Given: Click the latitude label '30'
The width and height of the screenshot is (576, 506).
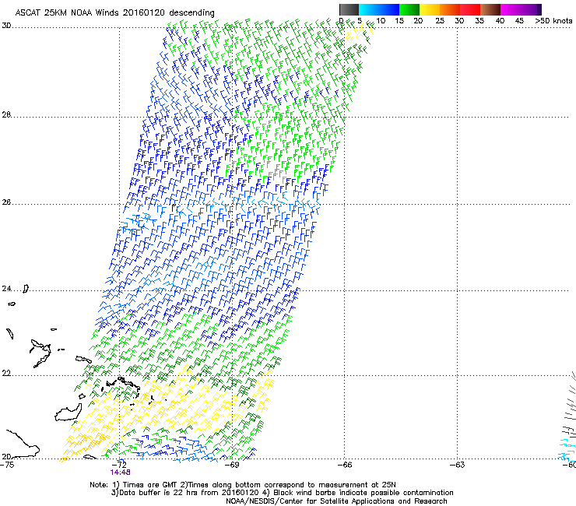Looking at the screenshot, I should (6, 26).
